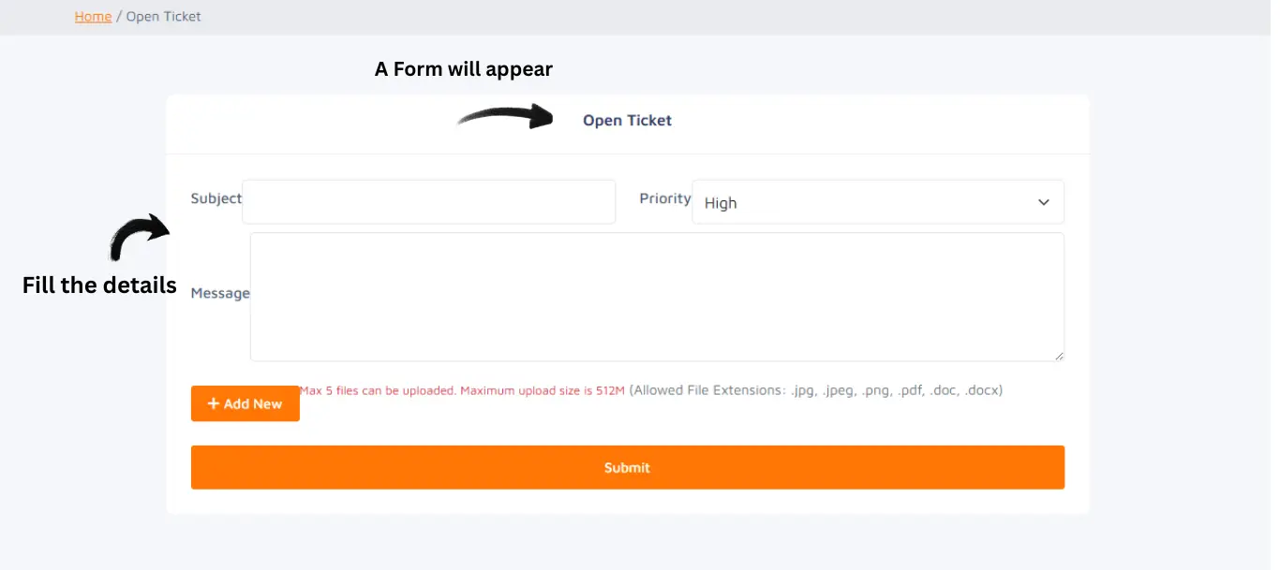Viewport: 1280px width, 570px height.
Task: Click the Subject field label
Action: 216,198
